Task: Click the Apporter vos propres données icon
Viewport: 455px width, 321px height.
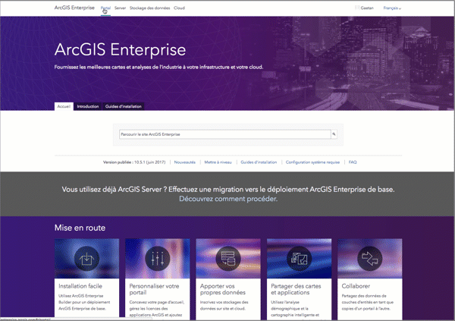Action: [x=228, y=259]
